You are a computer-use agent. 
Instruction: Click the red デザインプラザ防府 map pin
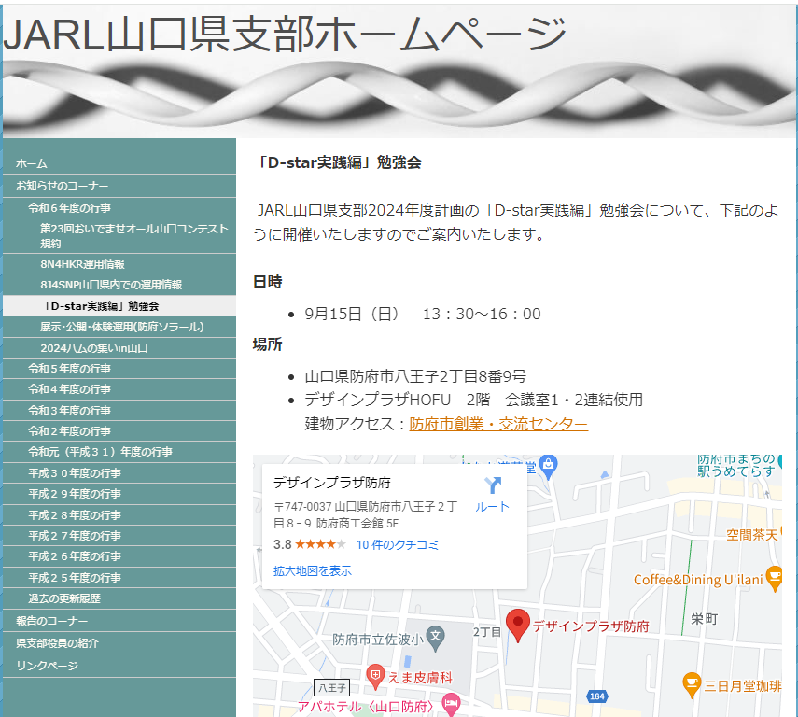518,625
